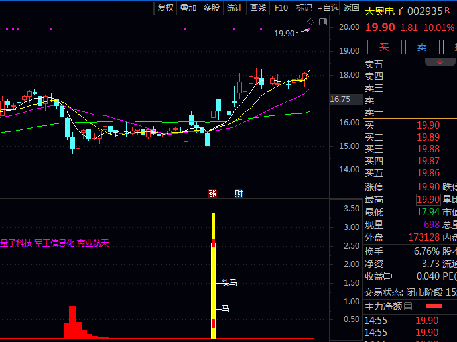Click the 财 marker on chart

(x=239, y=193)
